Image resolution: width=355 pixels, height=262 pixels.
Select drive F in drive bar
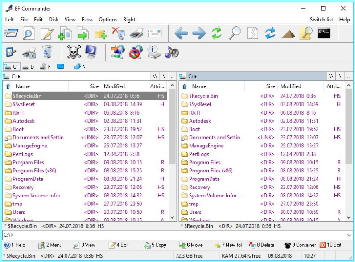45,67
